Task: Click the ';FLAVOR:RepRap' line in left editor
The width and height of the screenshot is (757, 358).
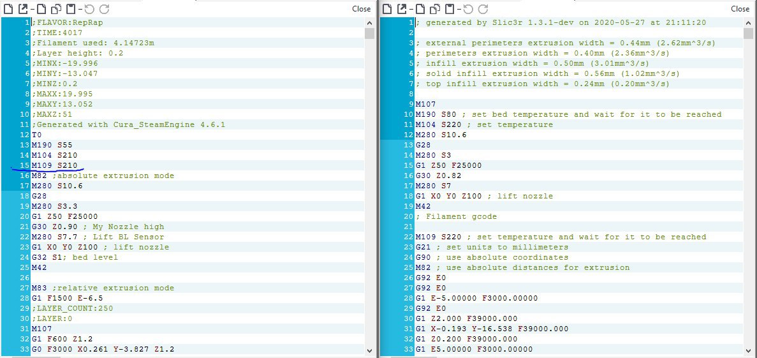Action: pyautogui.click(x=68, y=22)
